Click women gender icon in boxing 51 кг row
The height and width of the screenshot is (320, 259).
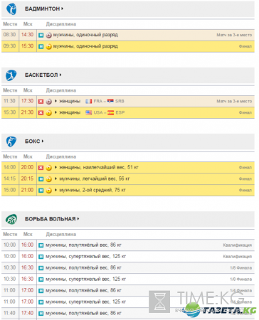click(41, 168)
